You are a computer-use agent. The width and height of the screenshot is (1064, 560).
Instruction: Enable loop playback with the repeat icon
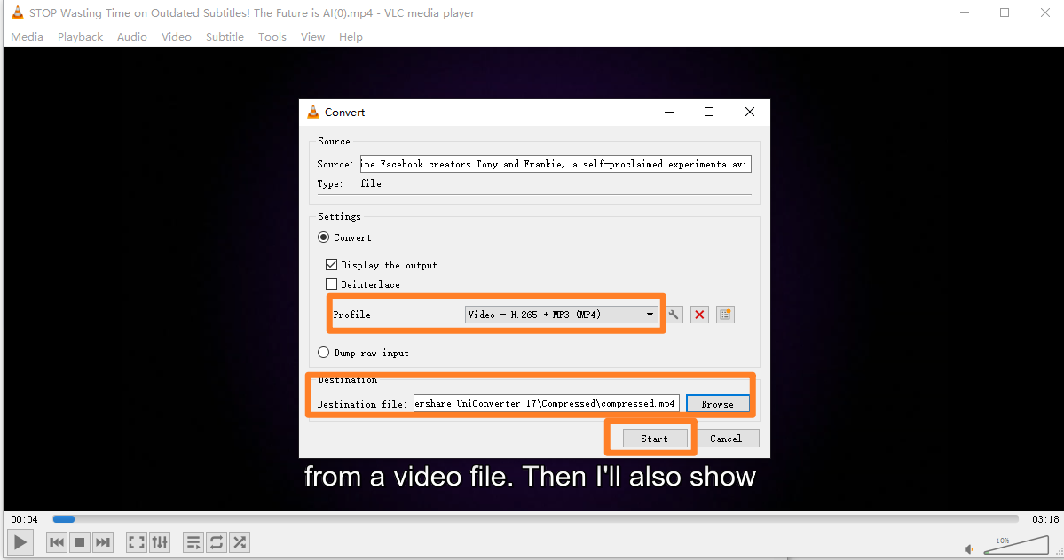[217, 541]
